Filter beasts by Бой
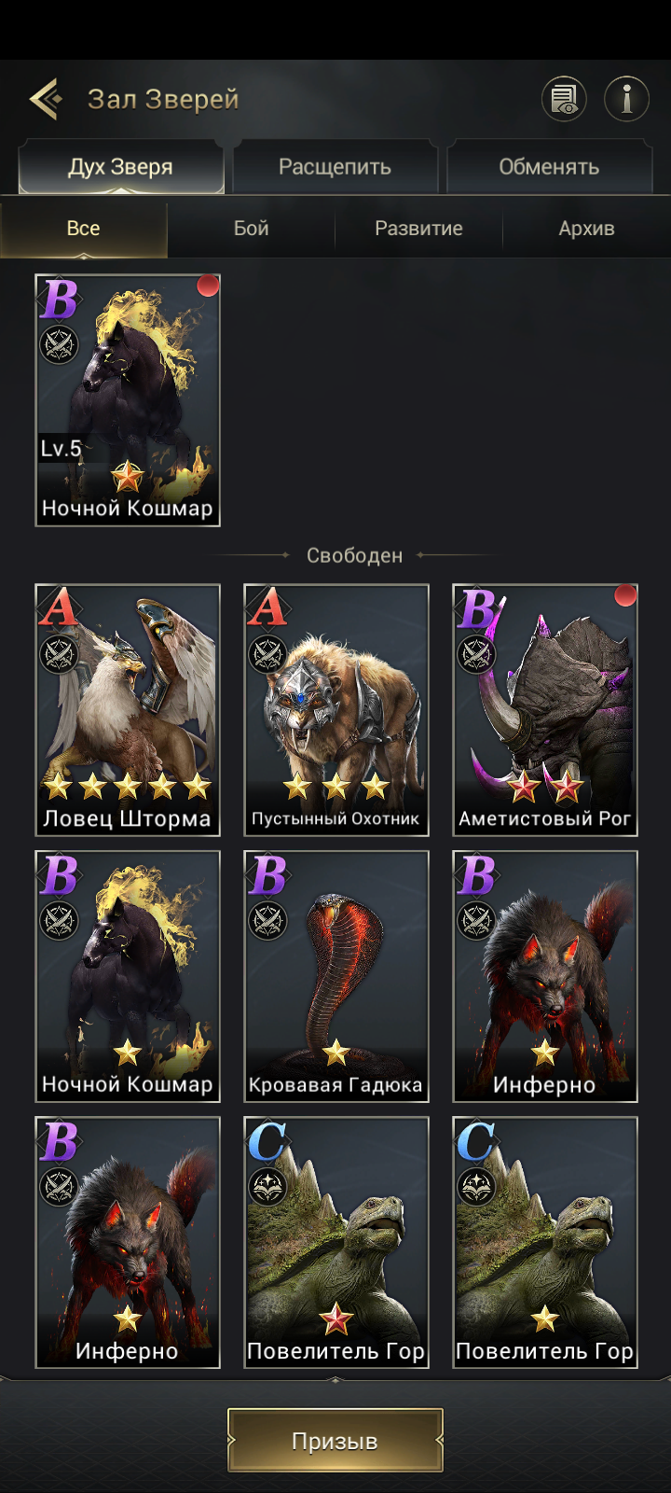This screenshot has width=671, height=1493. click(x=252, y=229)
